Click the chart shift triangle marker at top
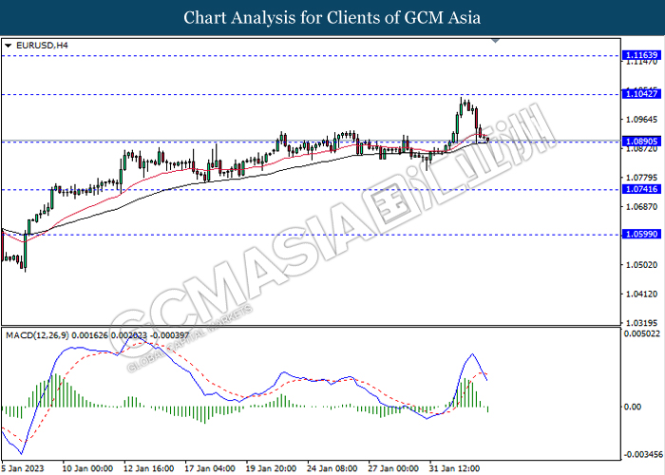Viewport: 665px width, 475px height. pos(495,41)
